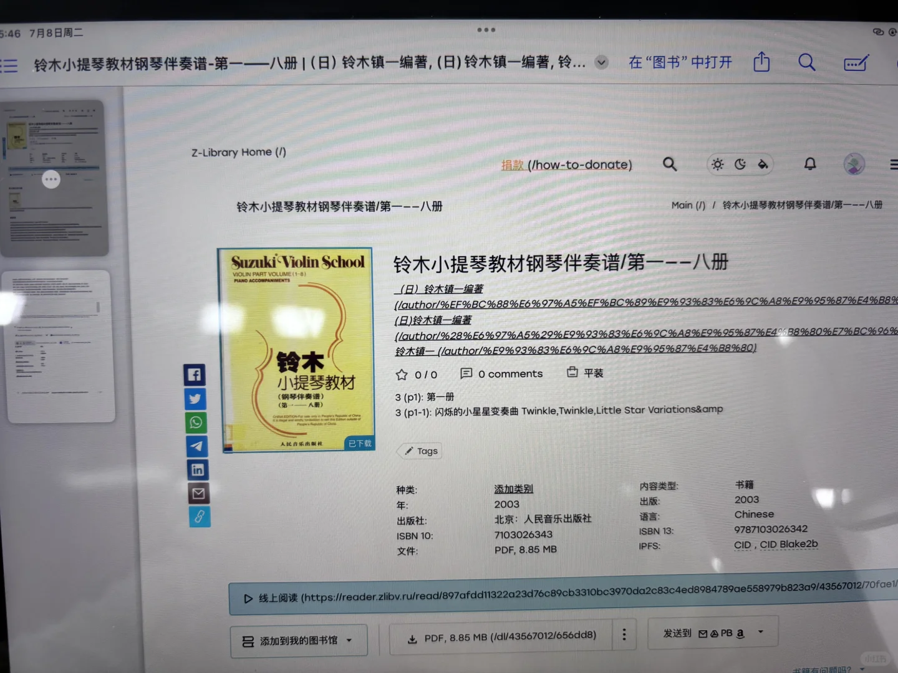
Task: Click the CID link
Action: coord(742,545)
